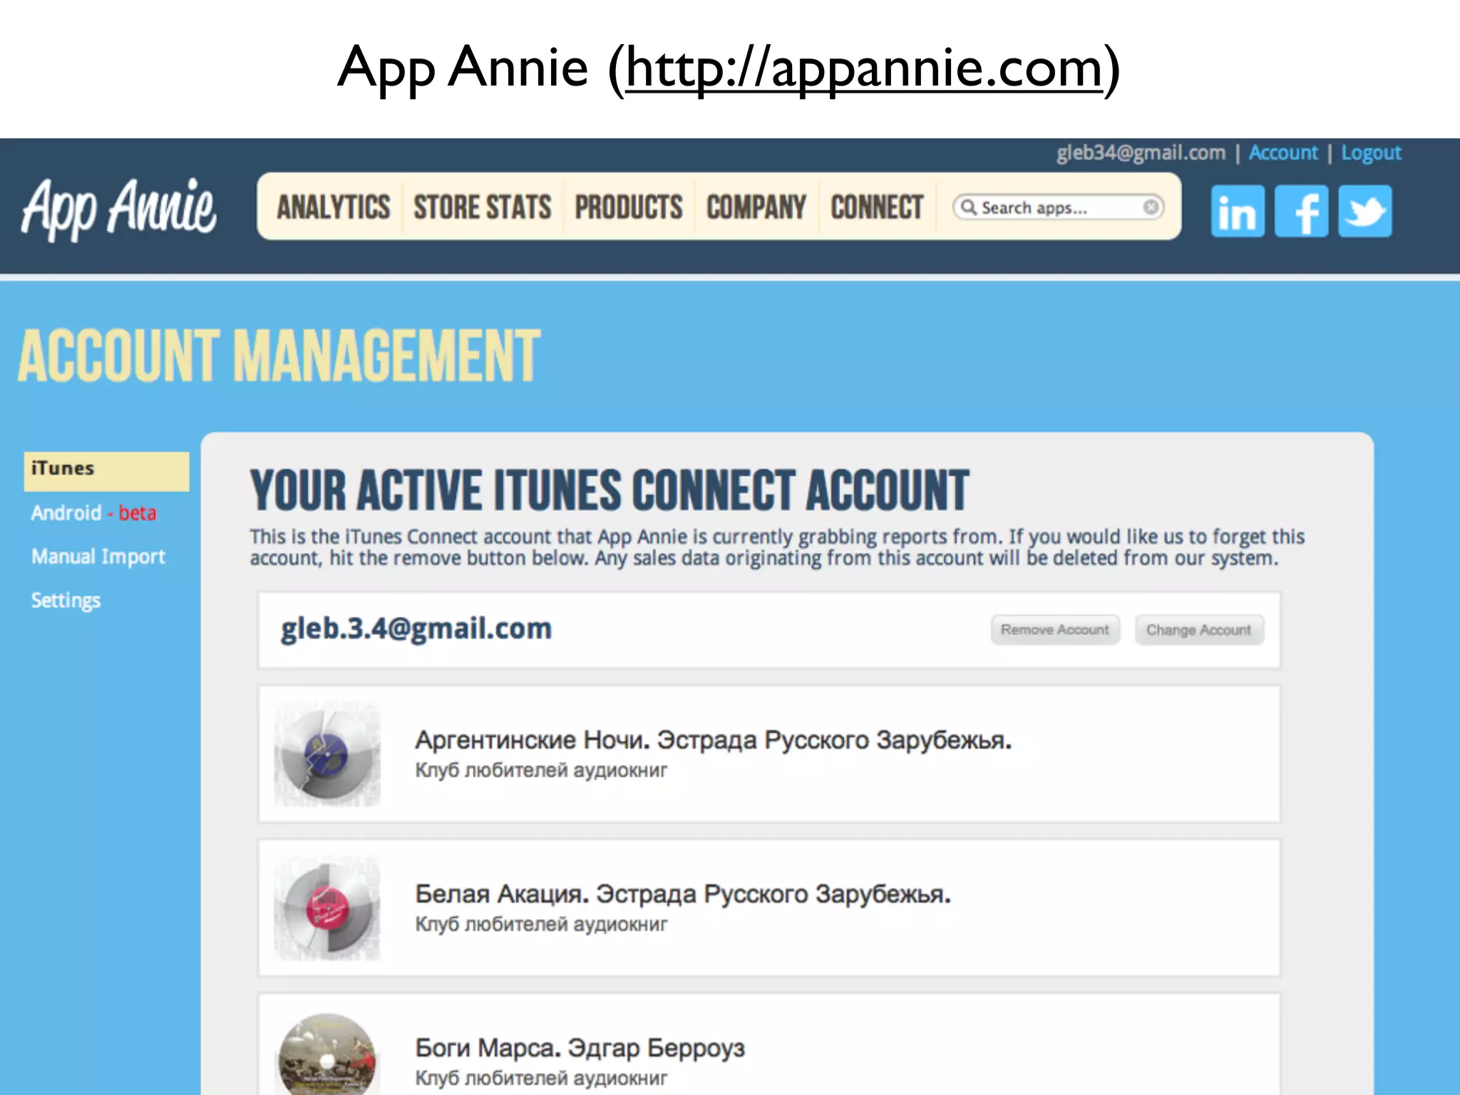The image size is (1460, 1095).
Task: Click the Боги Марса app thumbnail
Action: pyautogui.click(x=327, y=1054)
